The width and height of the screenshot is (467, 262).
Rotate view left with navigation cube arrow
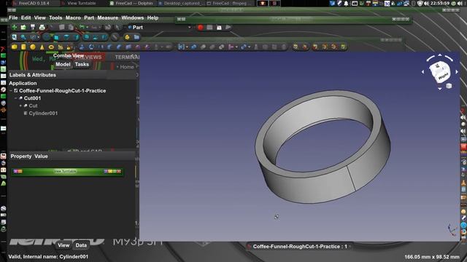point(423,71)
